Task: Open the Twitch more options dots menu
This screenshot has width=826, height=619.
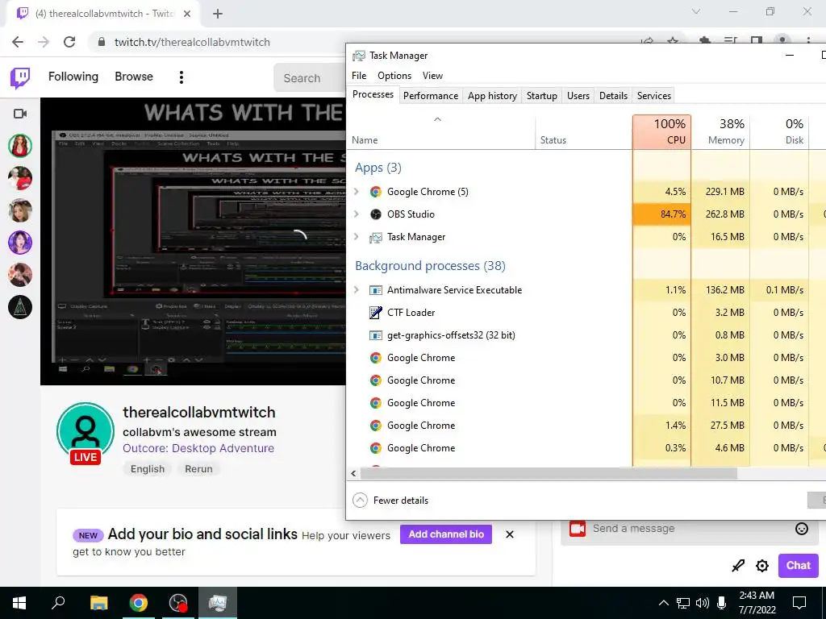Action: tap(181, 77)
